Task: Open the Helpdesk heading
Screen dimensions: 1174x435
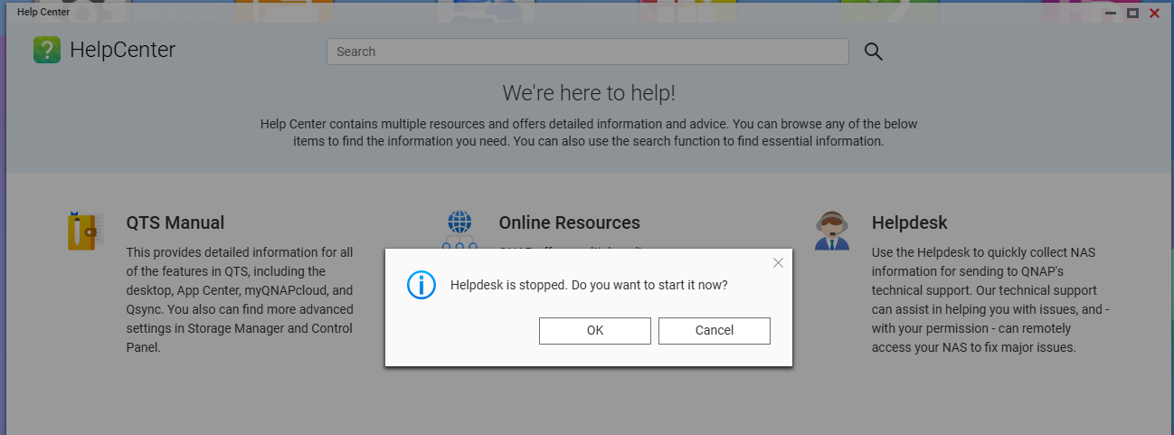Action: click(909, 222)
